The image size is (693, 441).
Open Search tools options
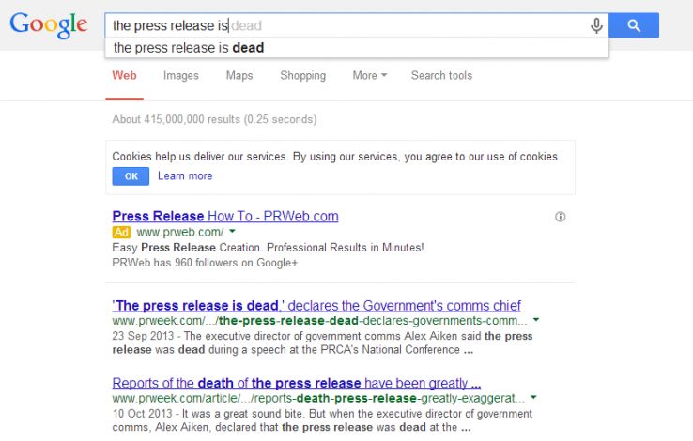point(441,76)
